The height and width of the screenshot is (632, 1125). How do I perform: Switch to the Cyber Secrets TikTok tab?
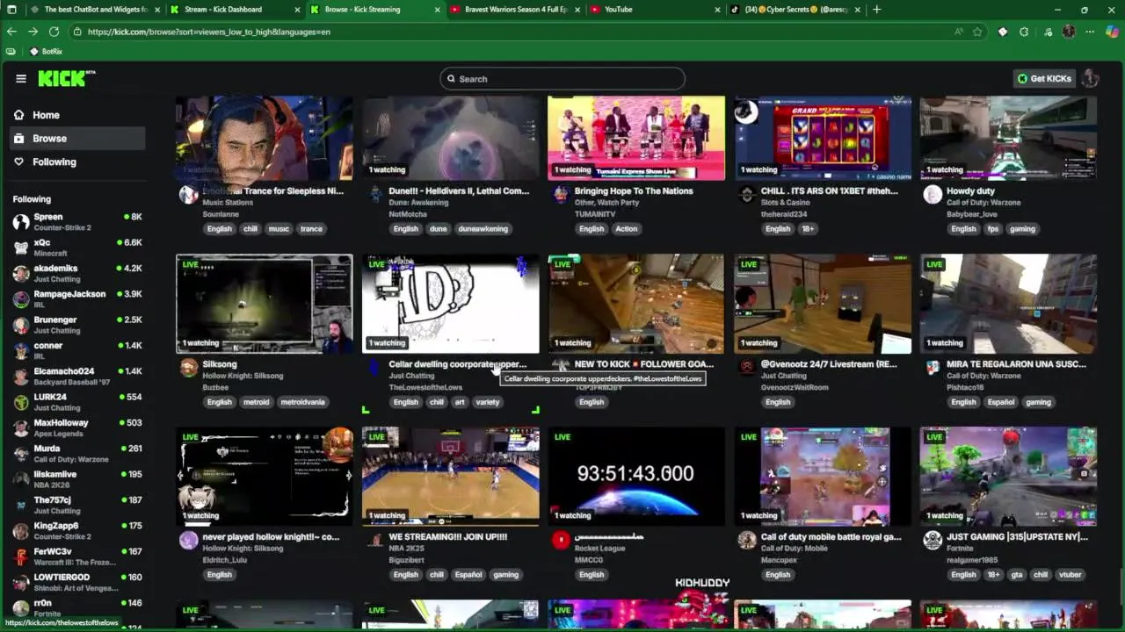[x=796, y=10]
